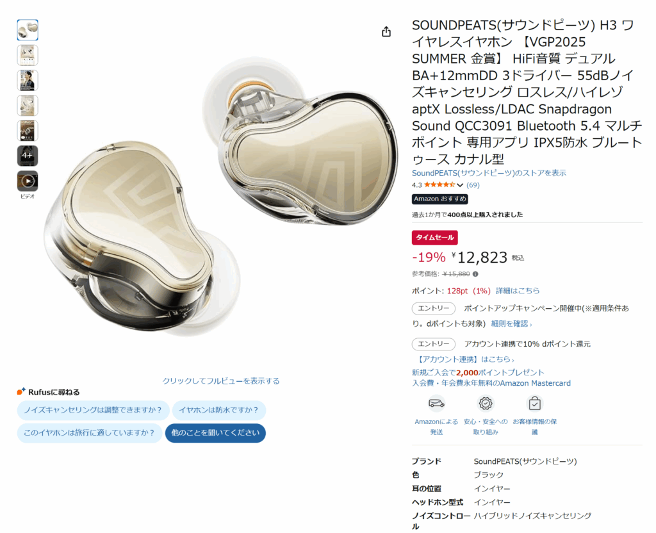Click the second エントリー button for dポイント還元
The image size is (656, 533).
pos(434,344)
